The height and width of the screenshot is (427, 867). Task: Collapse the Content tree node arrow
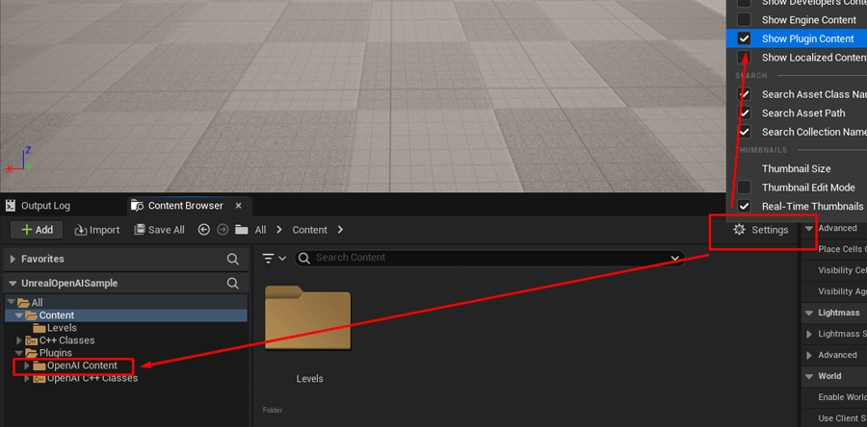(x=18, y=315)
